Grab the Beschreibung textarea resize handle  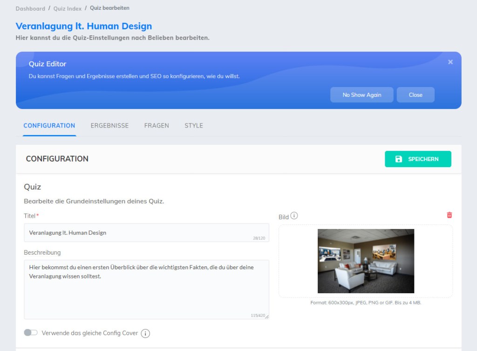coord(267,317)
